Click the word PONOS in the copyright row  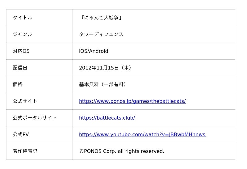point(93,151)
